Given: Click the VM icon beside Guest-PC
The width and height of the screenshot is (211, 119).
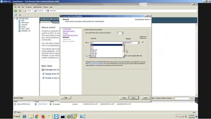Looking at the screenshot, I should (x=19, y=25).
